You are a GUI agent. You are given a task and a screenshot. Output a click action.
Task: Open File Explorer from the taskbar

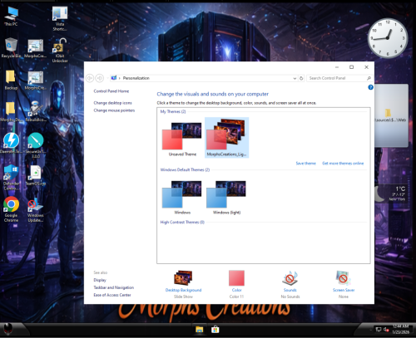click(199, 330)
